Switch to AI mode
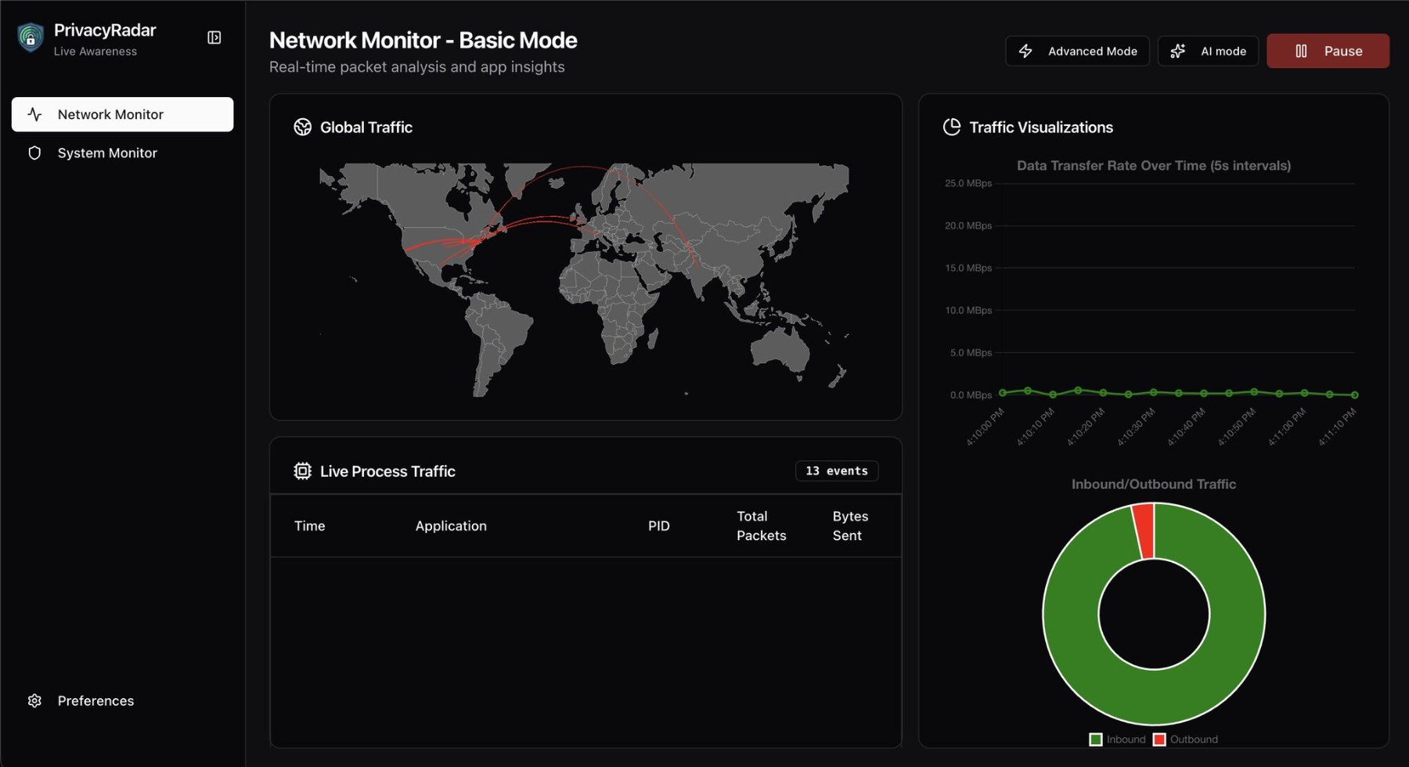1409x767 pixels. pyautogui.click(x=1208, y=51)
